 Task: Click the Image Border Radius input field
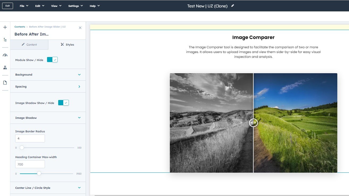click(x=30, y=138)
